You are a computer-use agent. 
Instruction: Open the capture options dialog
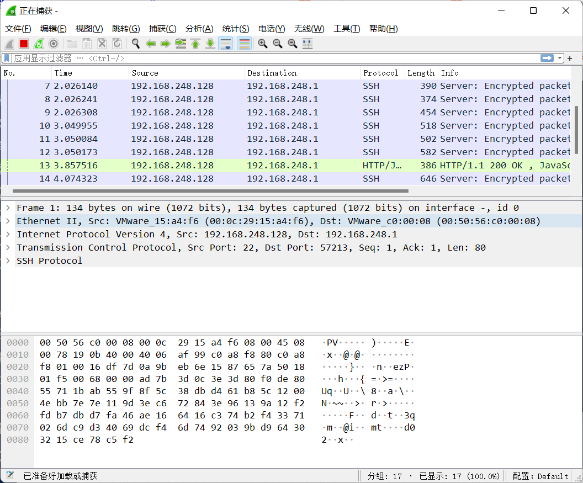pos(53,44)
